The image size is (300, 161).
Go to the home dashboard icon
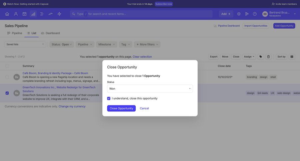pos(7,14)
